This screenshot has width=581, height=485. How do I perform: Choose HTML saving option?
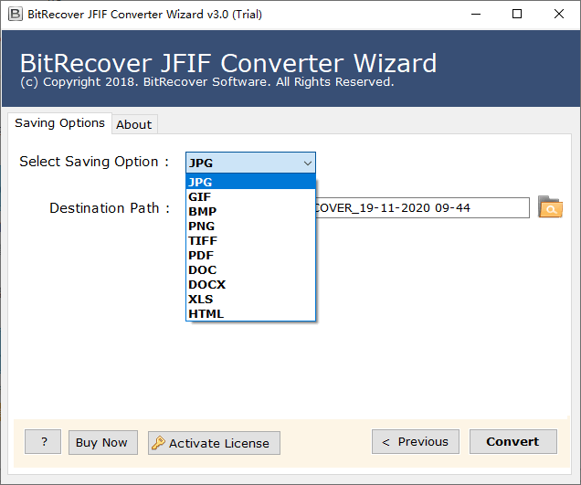206,313
